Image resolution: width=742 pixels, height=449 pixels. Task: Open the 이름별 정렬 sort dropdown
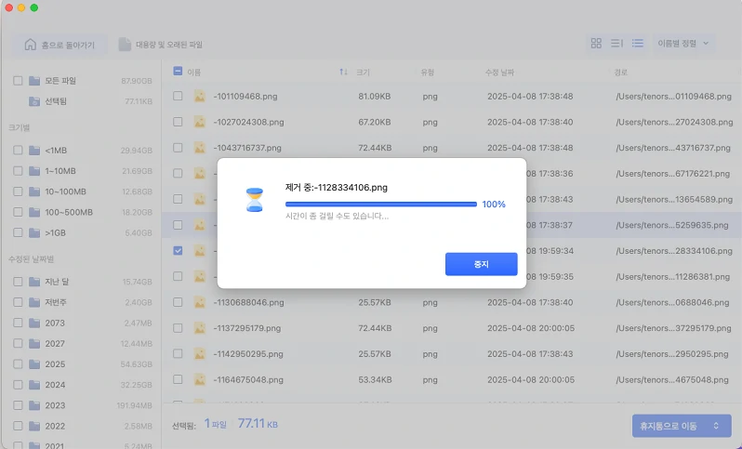683,44
